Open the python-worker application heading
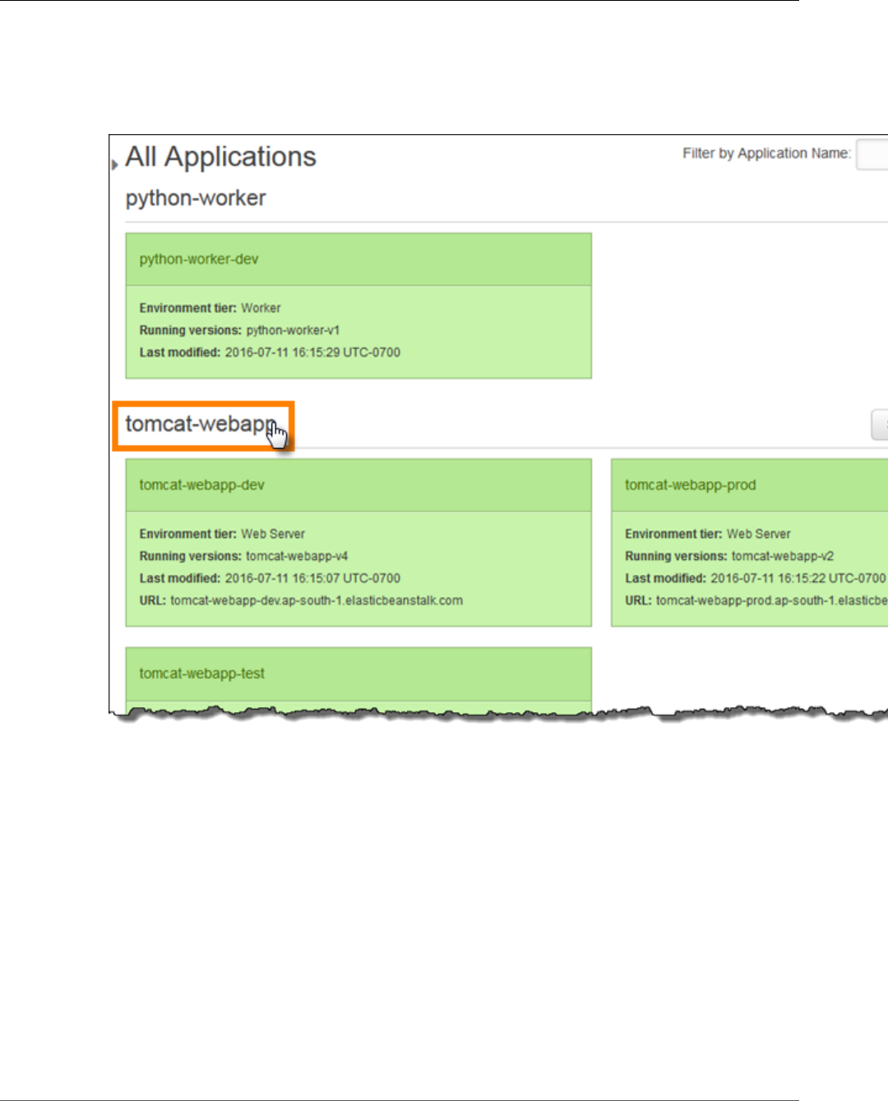Viewport: 888px width, 1101px height. coord(196,198)
